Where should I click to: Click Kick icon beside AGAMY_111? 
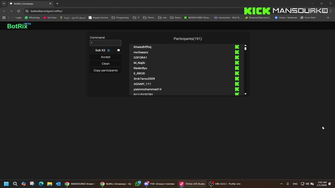click(237, 84)
